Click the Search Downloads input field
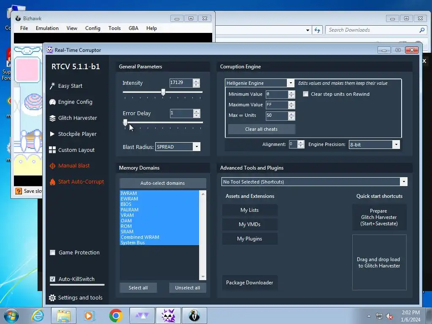This screenshot has height=324, width=432. coord(372,30)
